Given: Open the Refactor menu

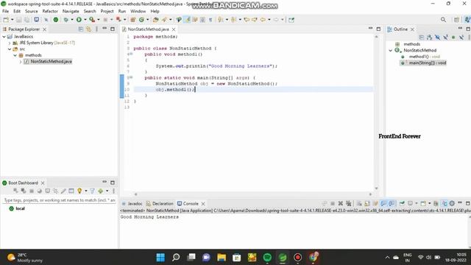Looking at the screenshot, I should (50, 11).
